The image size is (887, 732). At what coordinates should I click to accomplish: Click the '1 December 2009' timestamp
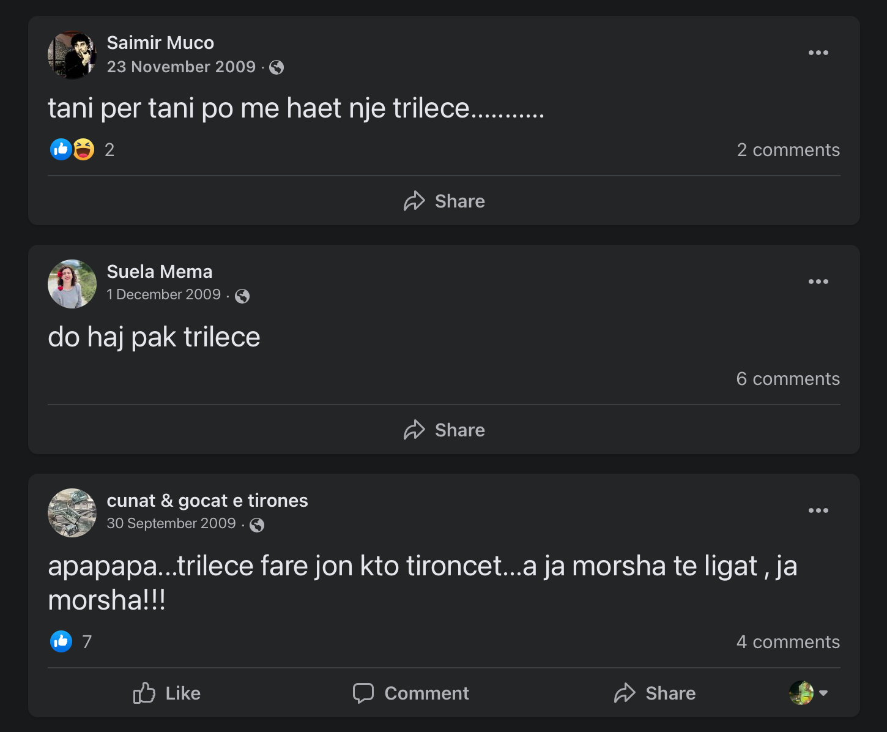click(163, 294)
